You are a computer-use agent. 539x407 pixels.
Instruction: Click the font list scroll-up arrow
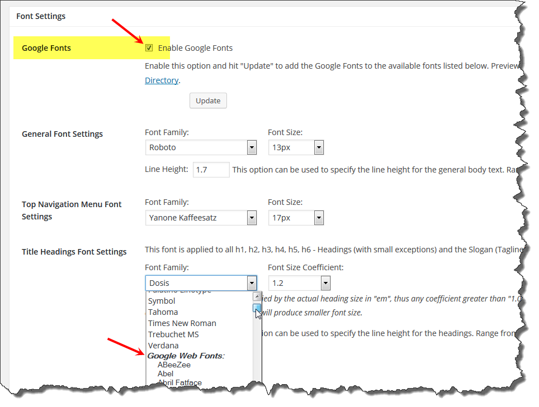click(x=257, y=296)
